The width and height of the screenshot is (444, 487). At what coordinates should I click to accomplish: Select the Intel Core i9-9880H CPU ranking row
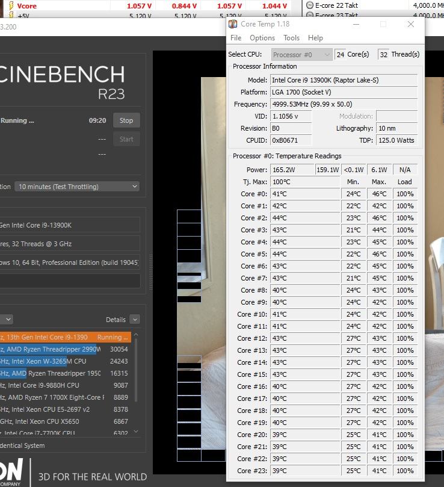66,385
